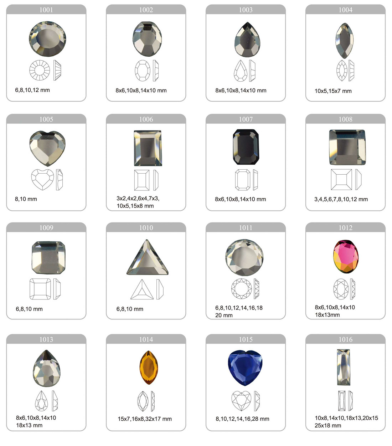Click the 3,4,5,6,7,8,10,12 mm size text
This screenshot has width=392, height=446.
341,199
